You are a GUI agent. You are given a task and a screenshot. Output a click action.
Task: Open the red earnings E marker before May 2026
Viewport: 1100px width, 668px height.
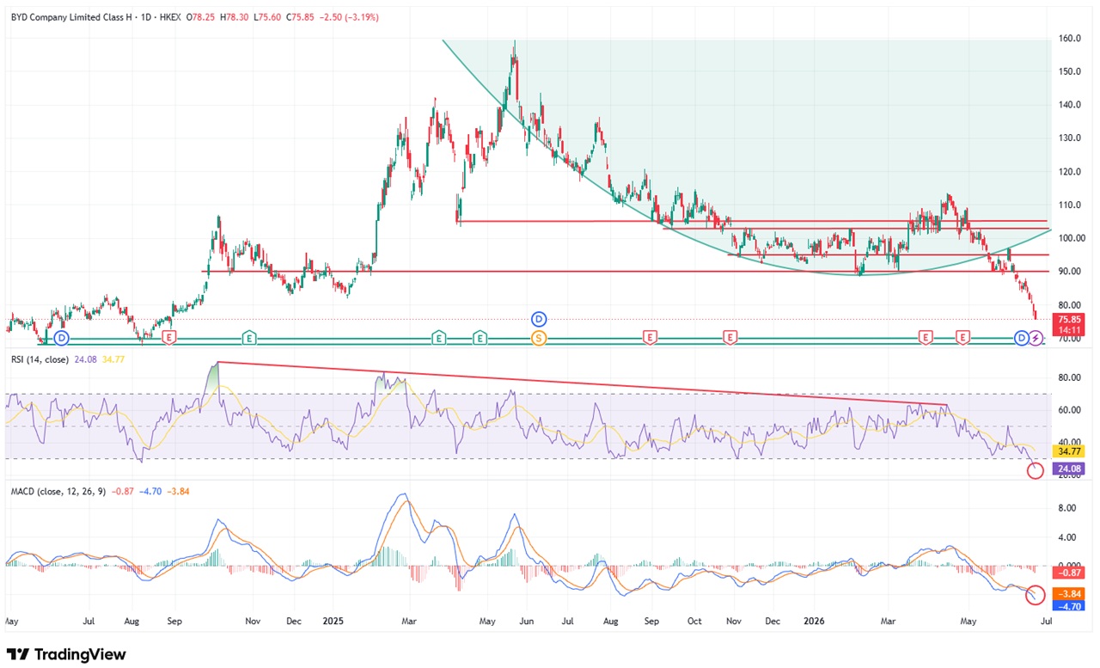pos(962,337)
